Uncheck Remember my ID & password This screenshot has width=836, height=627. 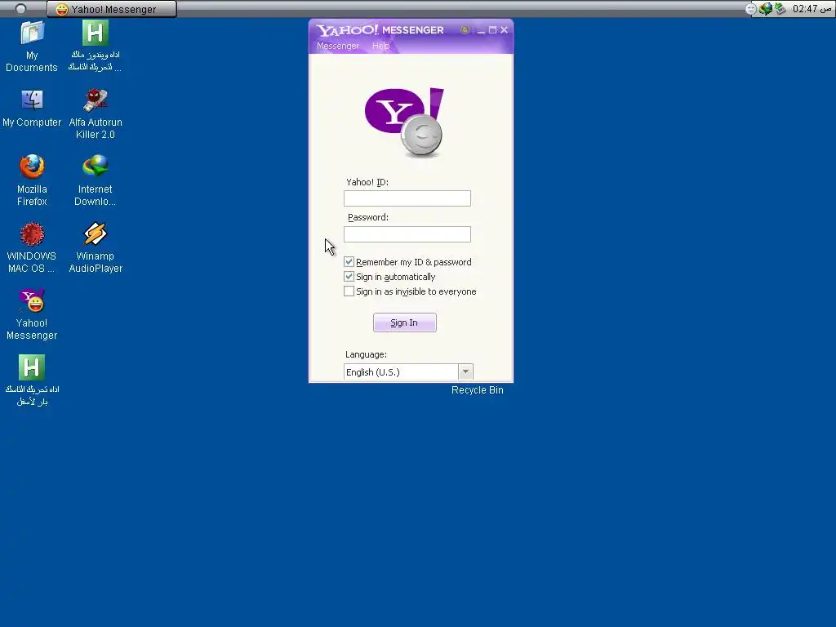click(x=349, y=262)
